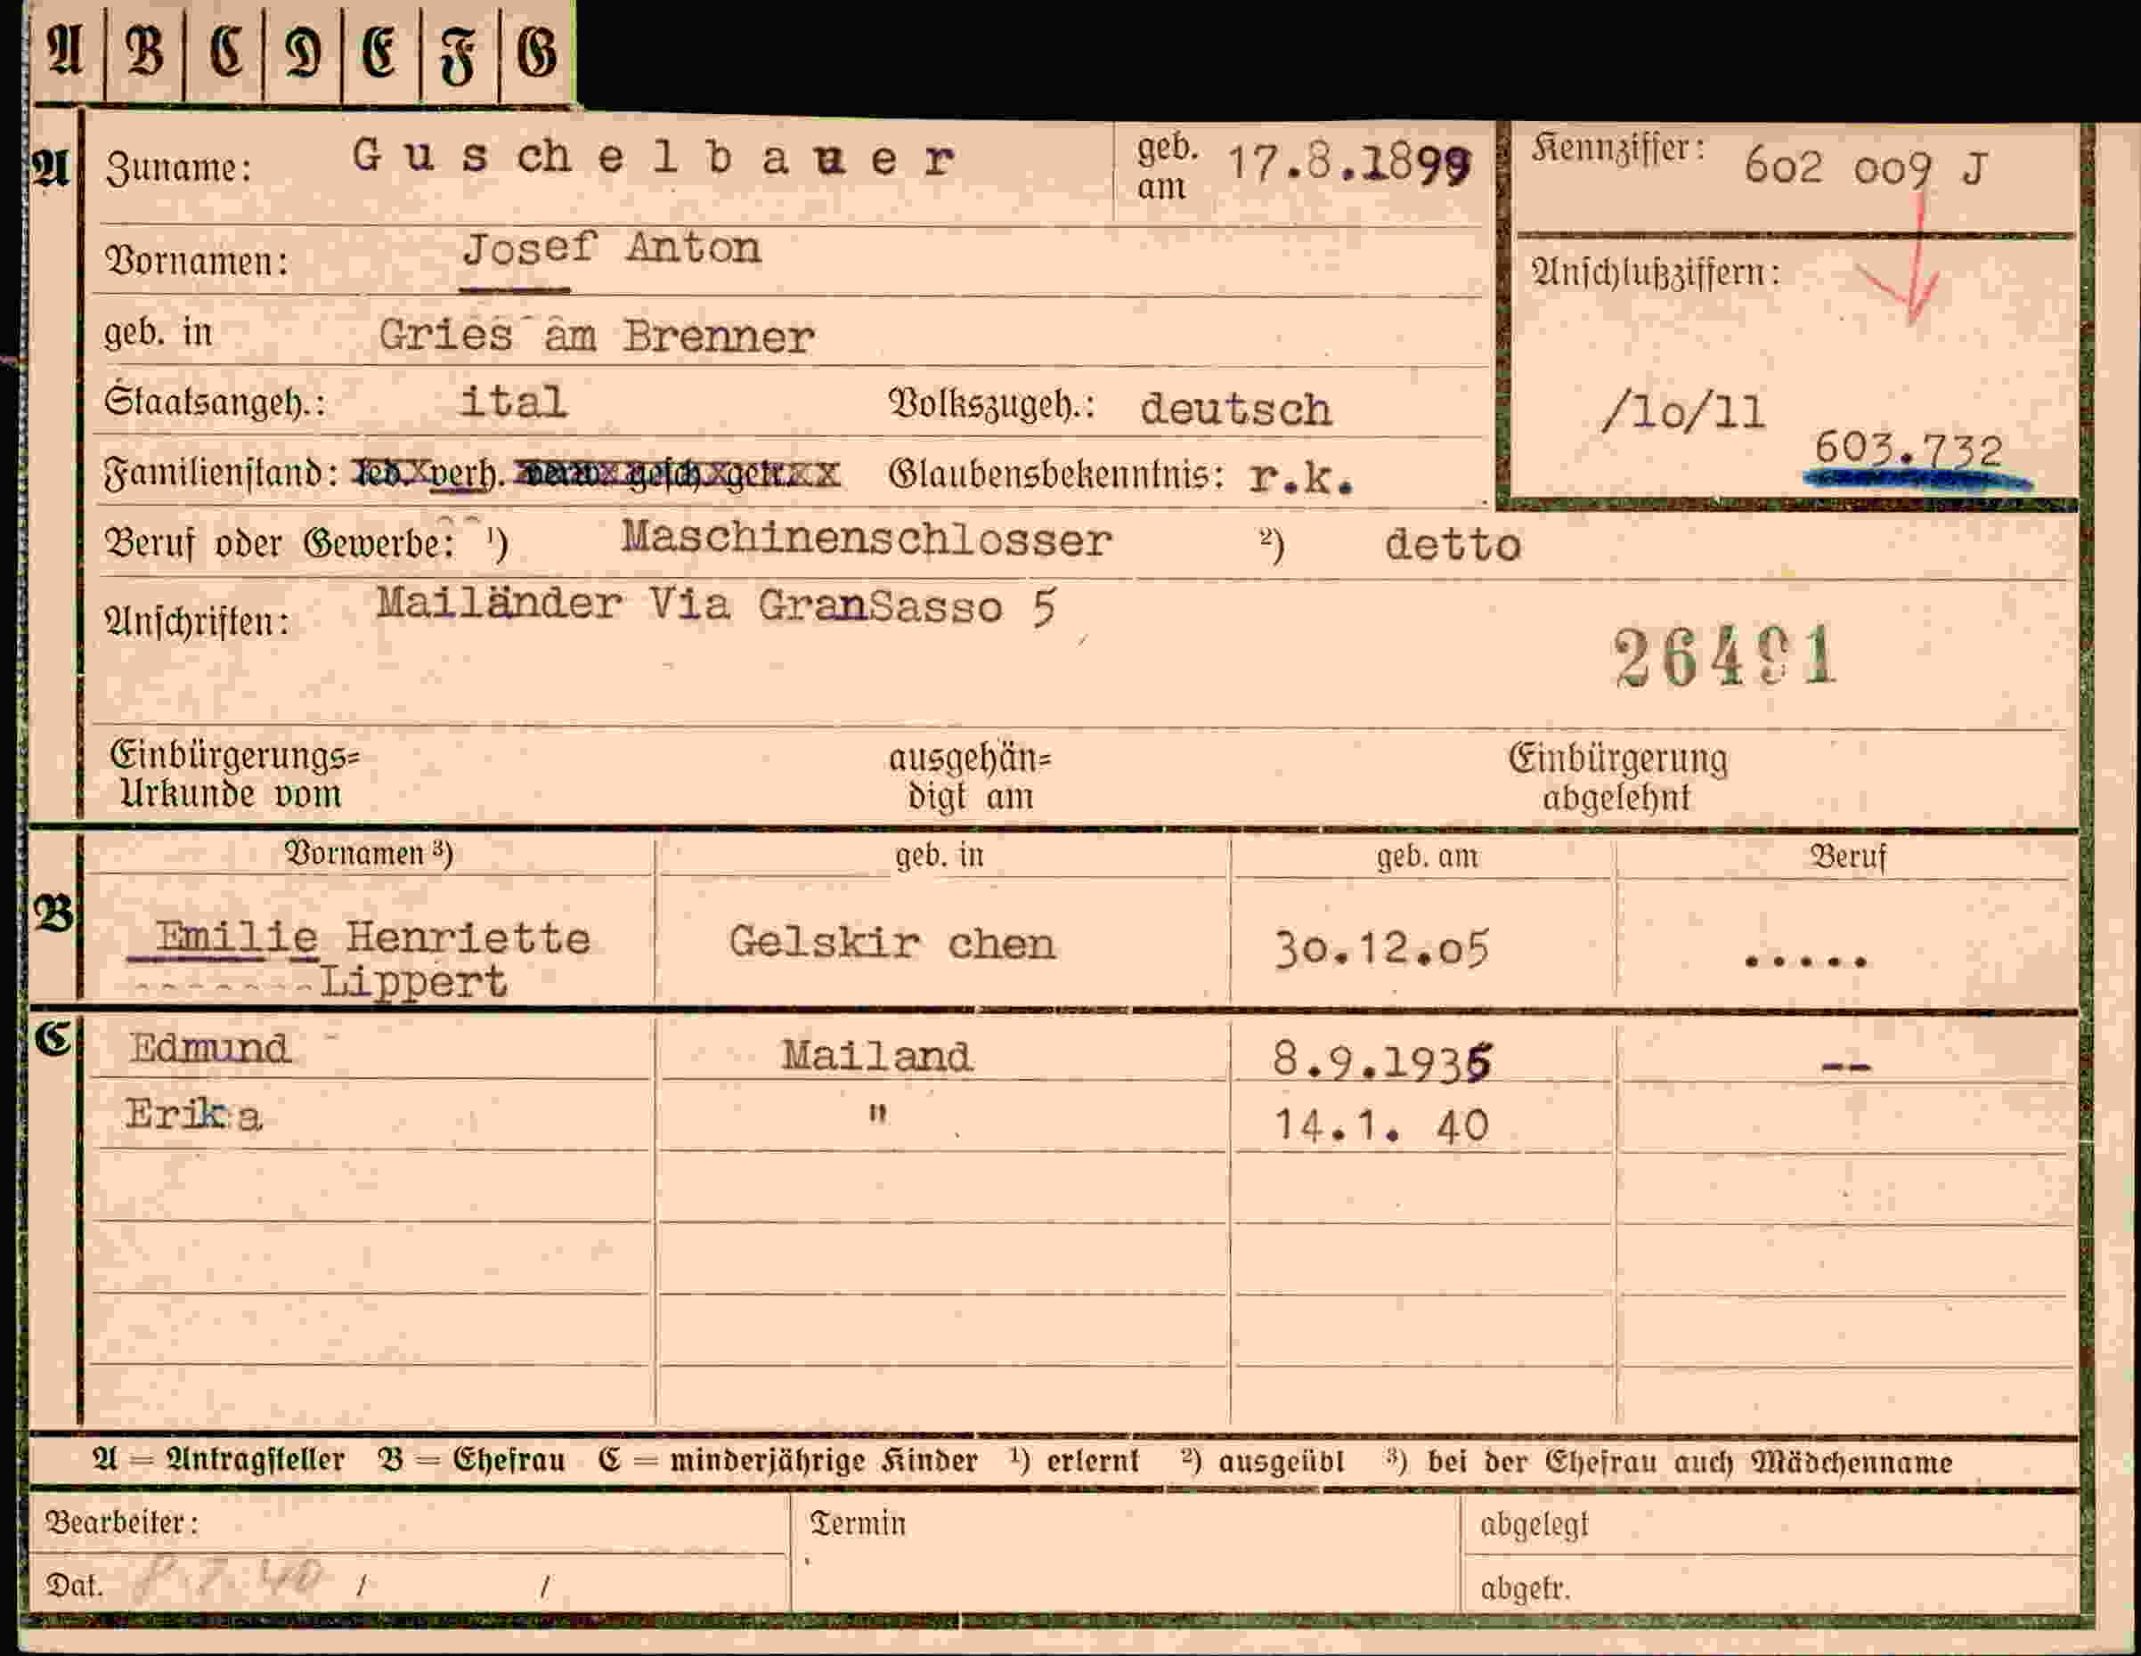Screen dimensions: 2141x1656
Task: Click the 'Termin' field
Action: tap(1126, 1555)
